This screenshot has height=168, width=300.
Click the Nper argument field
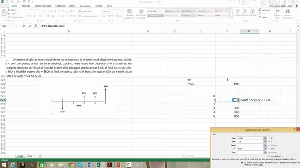pyautogui.click(x=250, y=141)
